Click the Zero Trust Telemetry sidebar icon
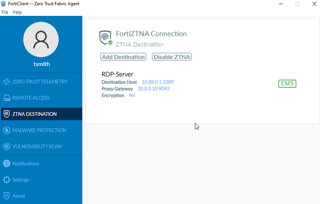This screenshot has width=320, height=204. pyautogui.click(x=6, y=81)
